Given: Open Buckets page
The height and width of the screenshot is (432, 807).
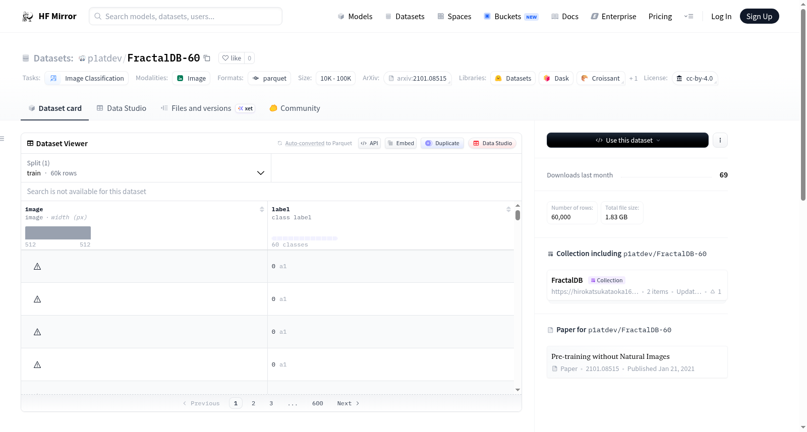Looking at the screenshot, I should [511, 17].
